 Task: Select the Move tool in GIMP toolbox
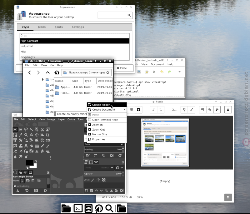point(37,135)
